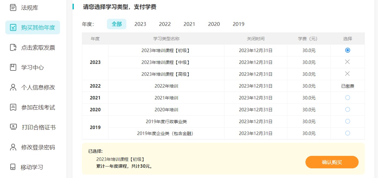Select the 2020年培训 radio button

(347, 110)
